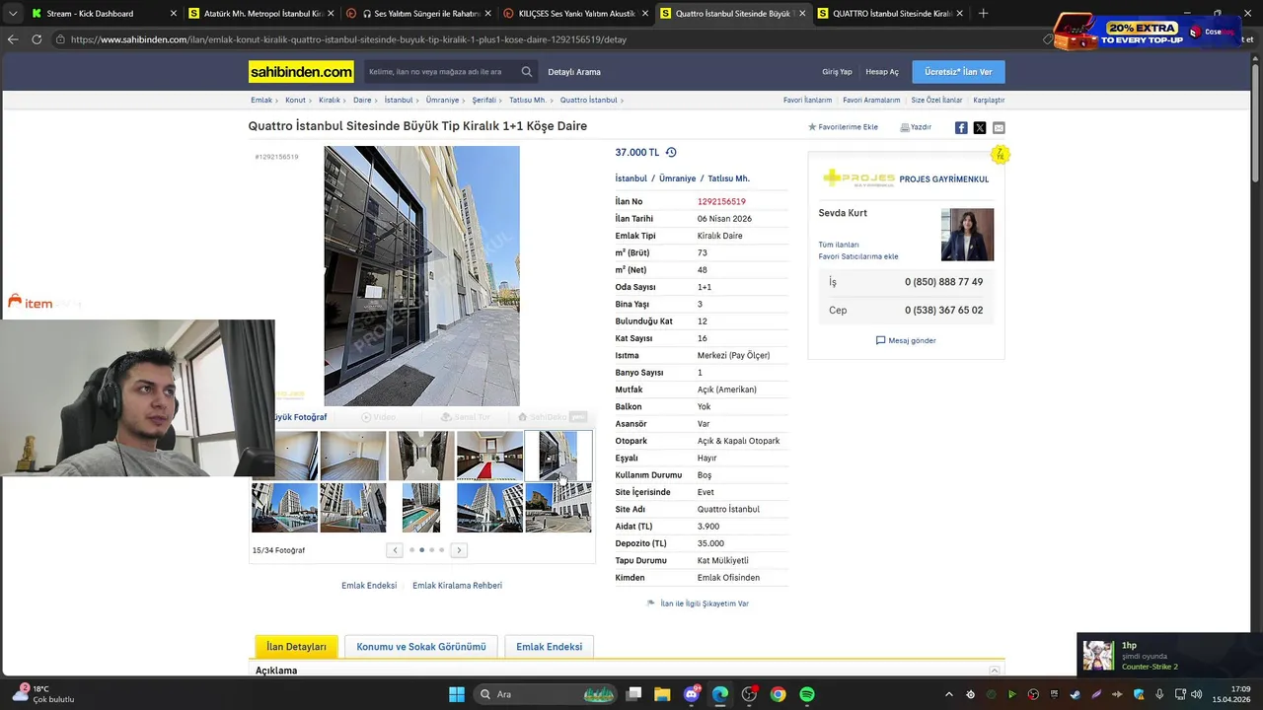
Task: Open Karşılaştır link in top bar
Action: 989,100
